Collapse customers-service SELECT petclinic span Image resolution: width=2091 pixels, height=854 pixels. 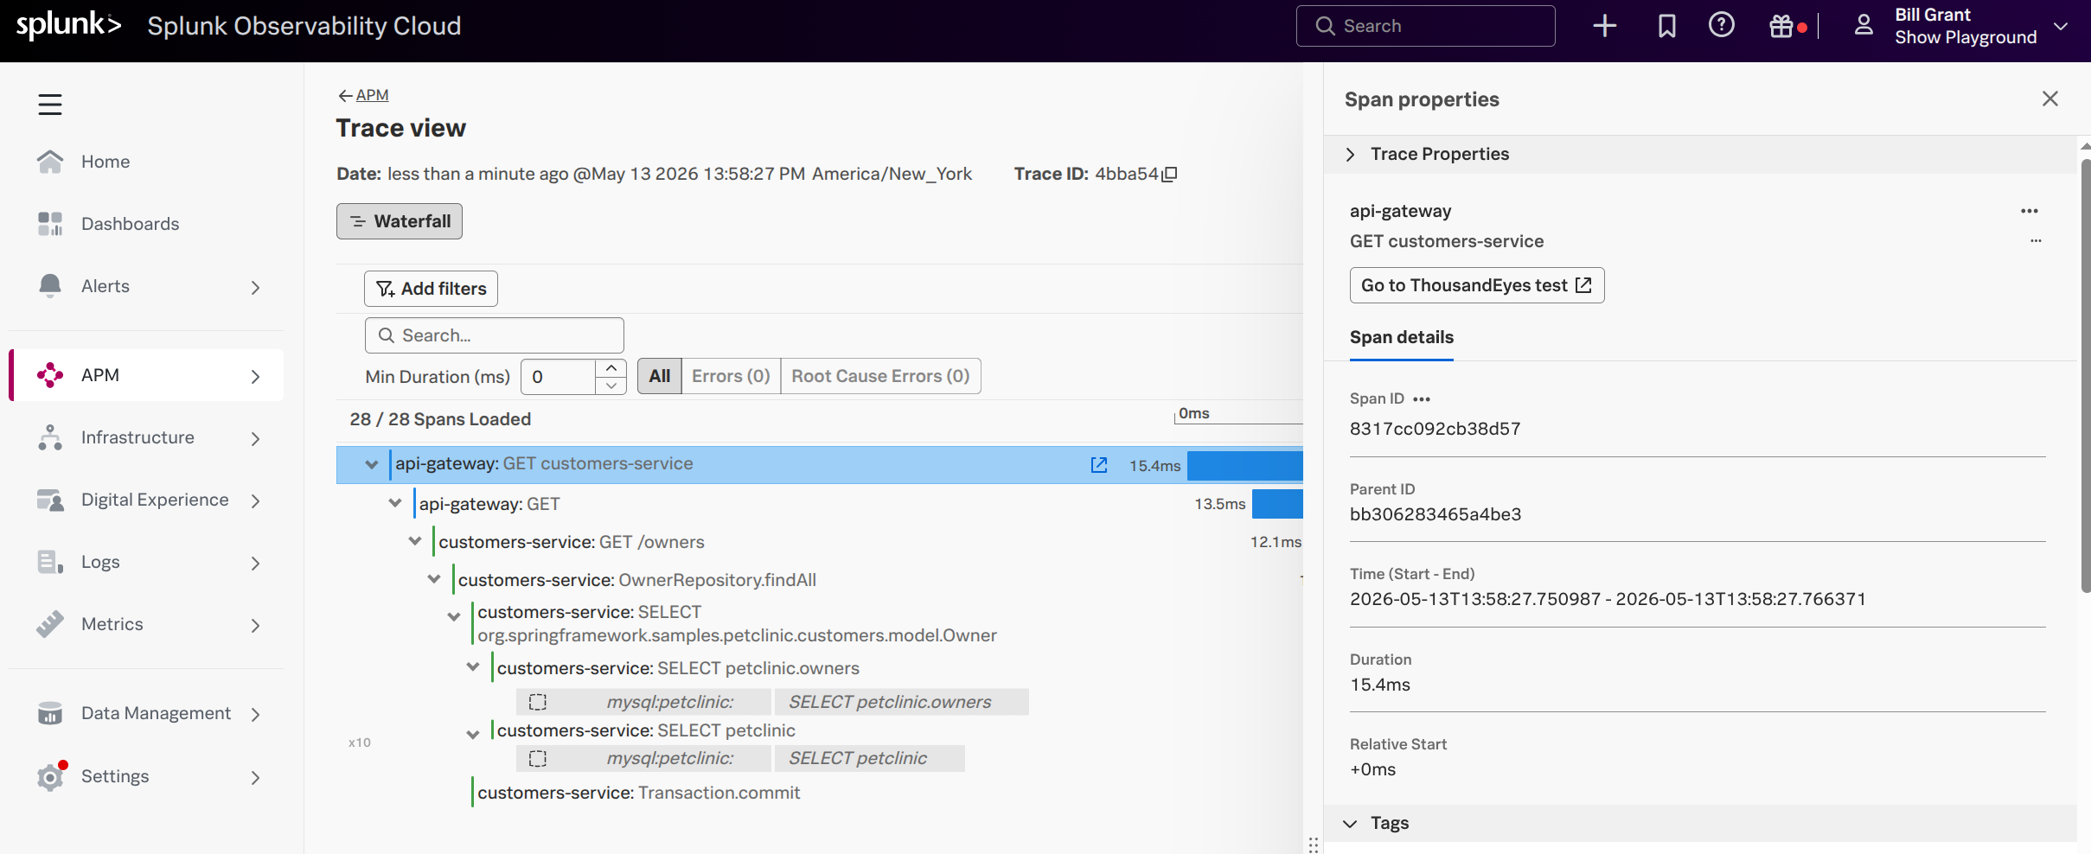(x=473, y=735)
